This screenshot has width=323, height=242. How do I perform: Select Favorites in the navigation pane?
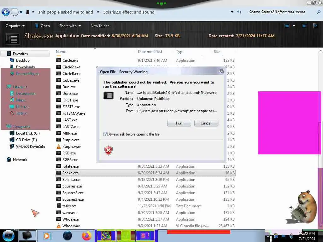coord(20,54)
